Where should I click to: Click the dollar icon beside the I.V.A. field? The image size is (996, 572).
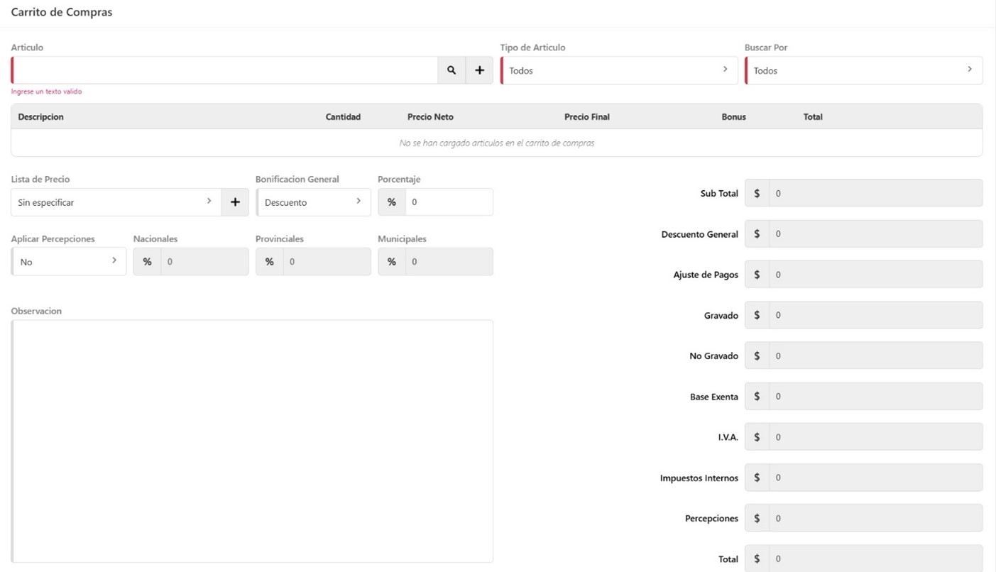click(x=757, y=437)
